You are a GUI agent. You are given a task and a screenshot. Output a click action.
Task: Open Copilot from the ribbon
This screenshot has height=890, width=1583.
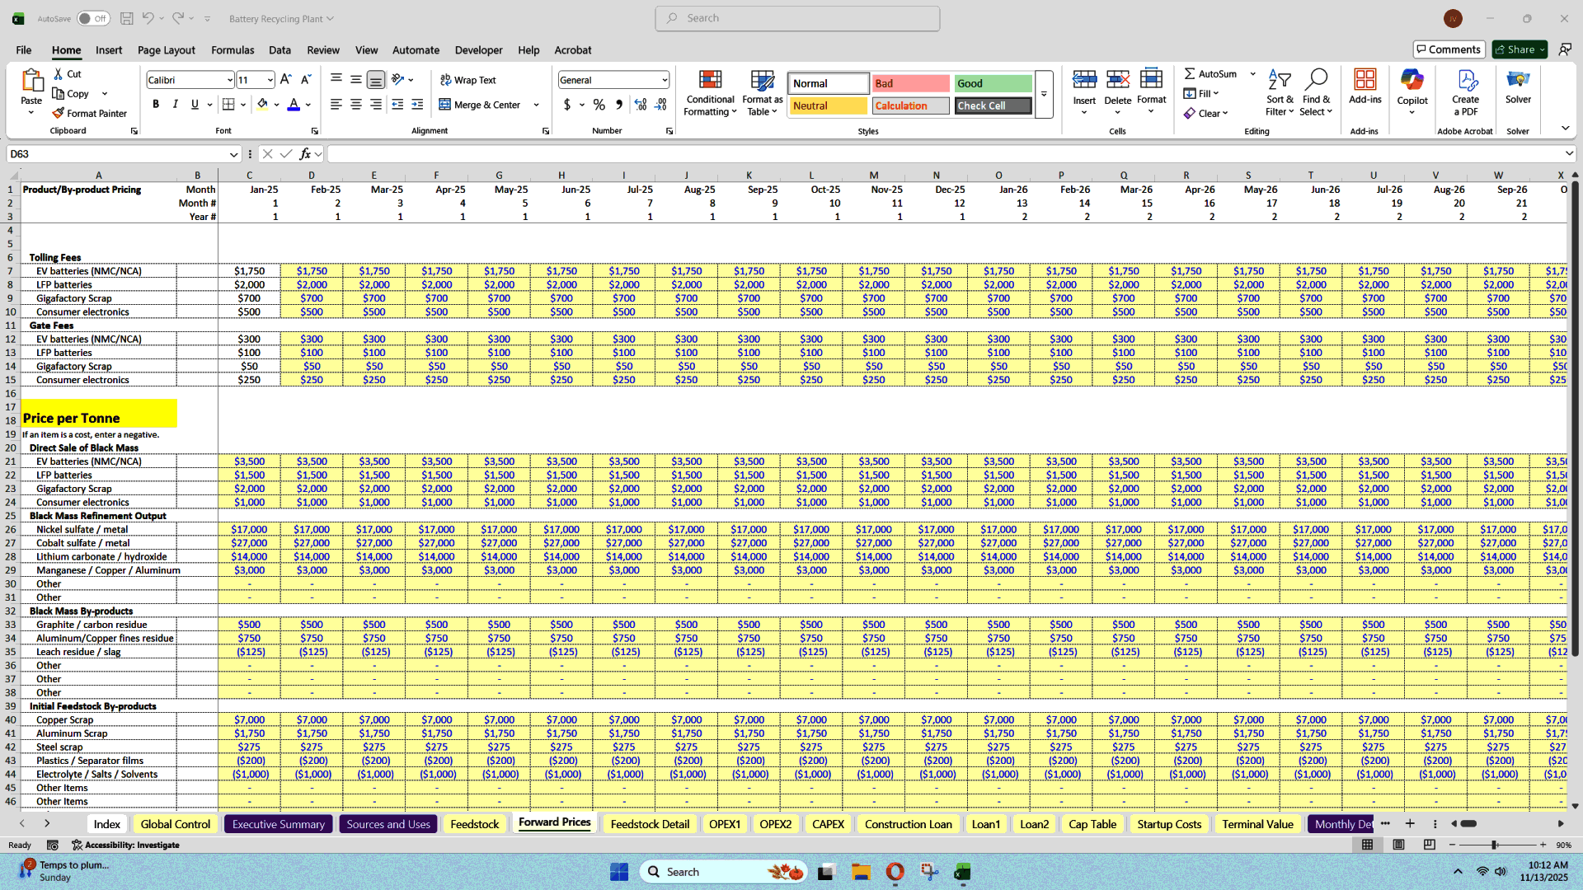(x=1412, y=91)
